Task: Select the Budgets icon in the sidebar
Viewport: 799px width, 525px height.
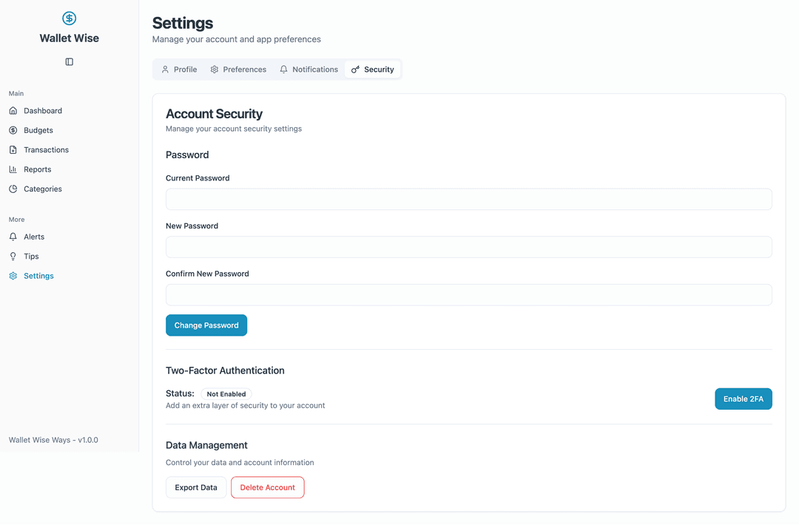Action: click(x=14, y=130)
